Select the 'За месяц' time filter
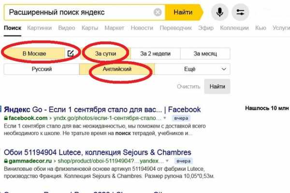The width and height of the screenshot is (290, 193). pyautogui.click(x=205, y=54)
